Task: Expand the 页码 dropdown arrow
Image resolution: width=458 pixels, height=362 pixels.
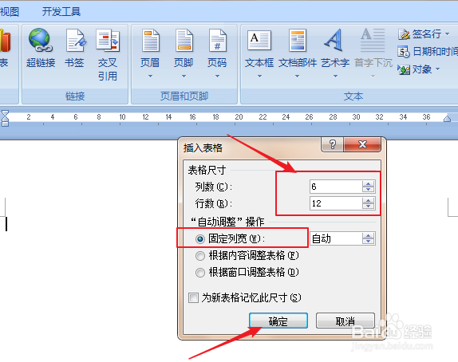Action: (x=217, y=77)
